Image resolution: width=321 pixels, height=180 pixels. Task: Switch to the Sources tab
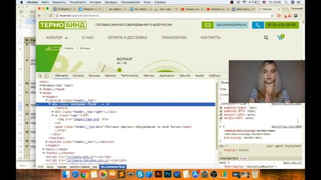94,75
